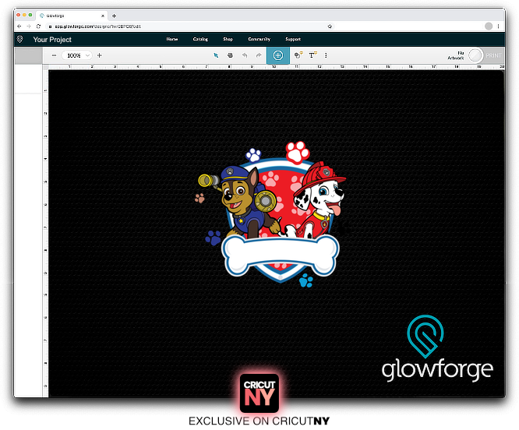Click the browser address bar URL

point(98,26)
